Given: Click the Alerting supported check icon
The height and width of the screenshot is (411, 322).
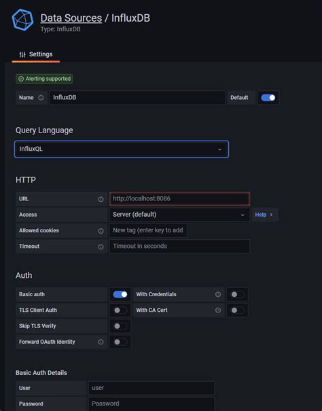Looking at the screenshot, I should click(x=21, y=79).
